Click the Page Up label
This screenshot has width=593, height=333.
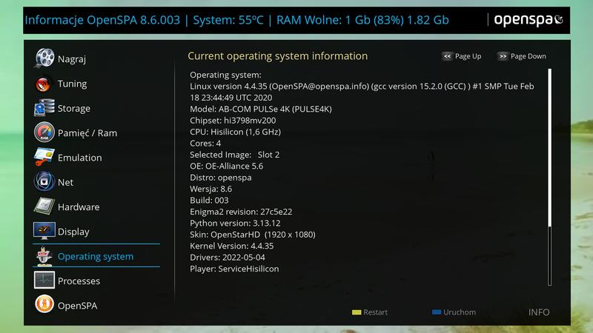tap(468, 56)
